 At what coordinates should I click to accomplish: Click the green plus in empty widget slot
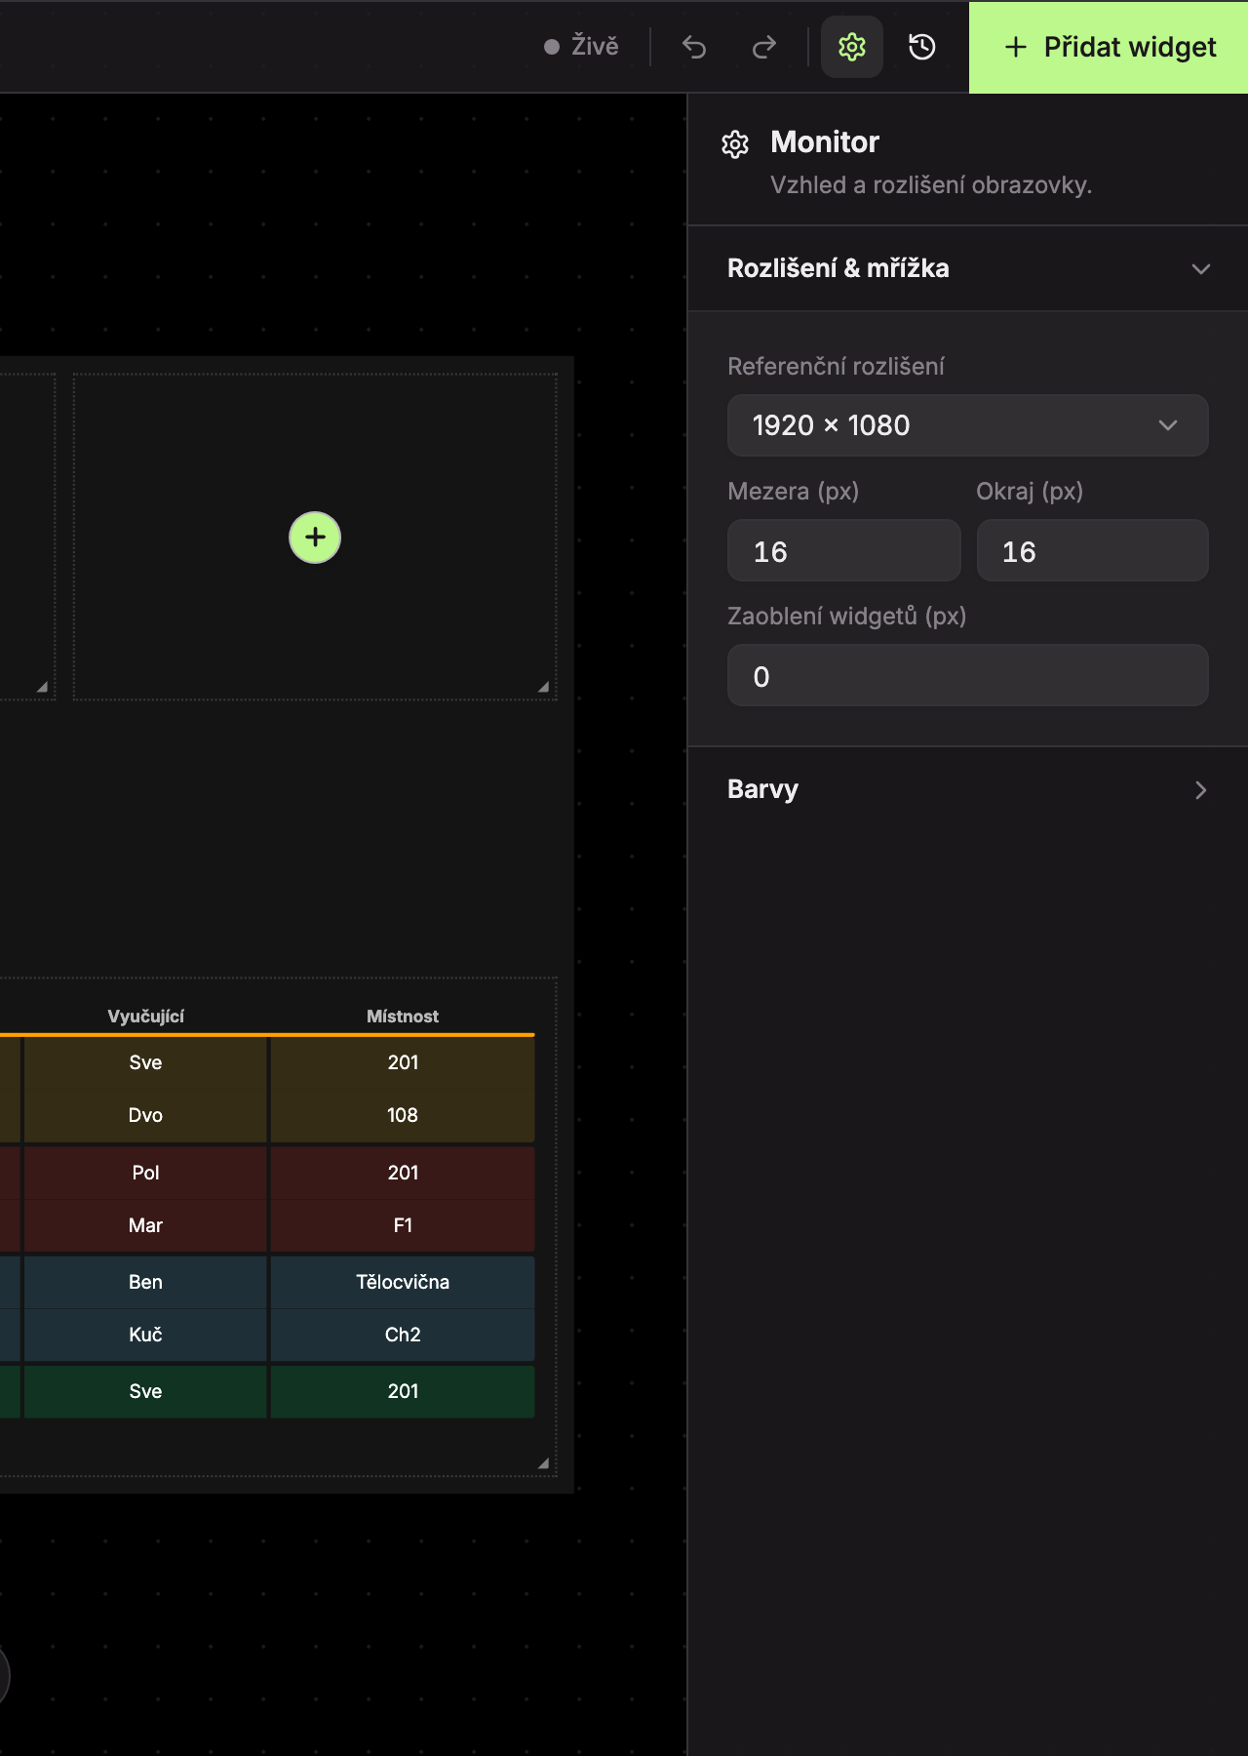[315, 538]
